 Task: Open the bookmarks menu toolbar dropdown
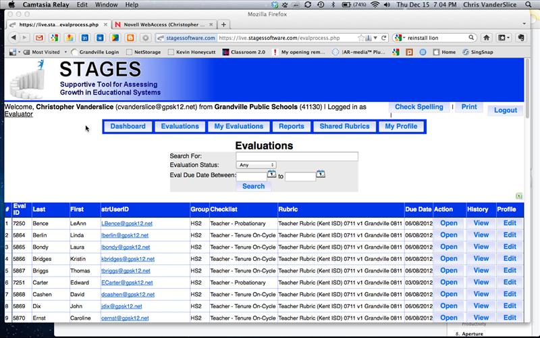click(x=504, y=38)
